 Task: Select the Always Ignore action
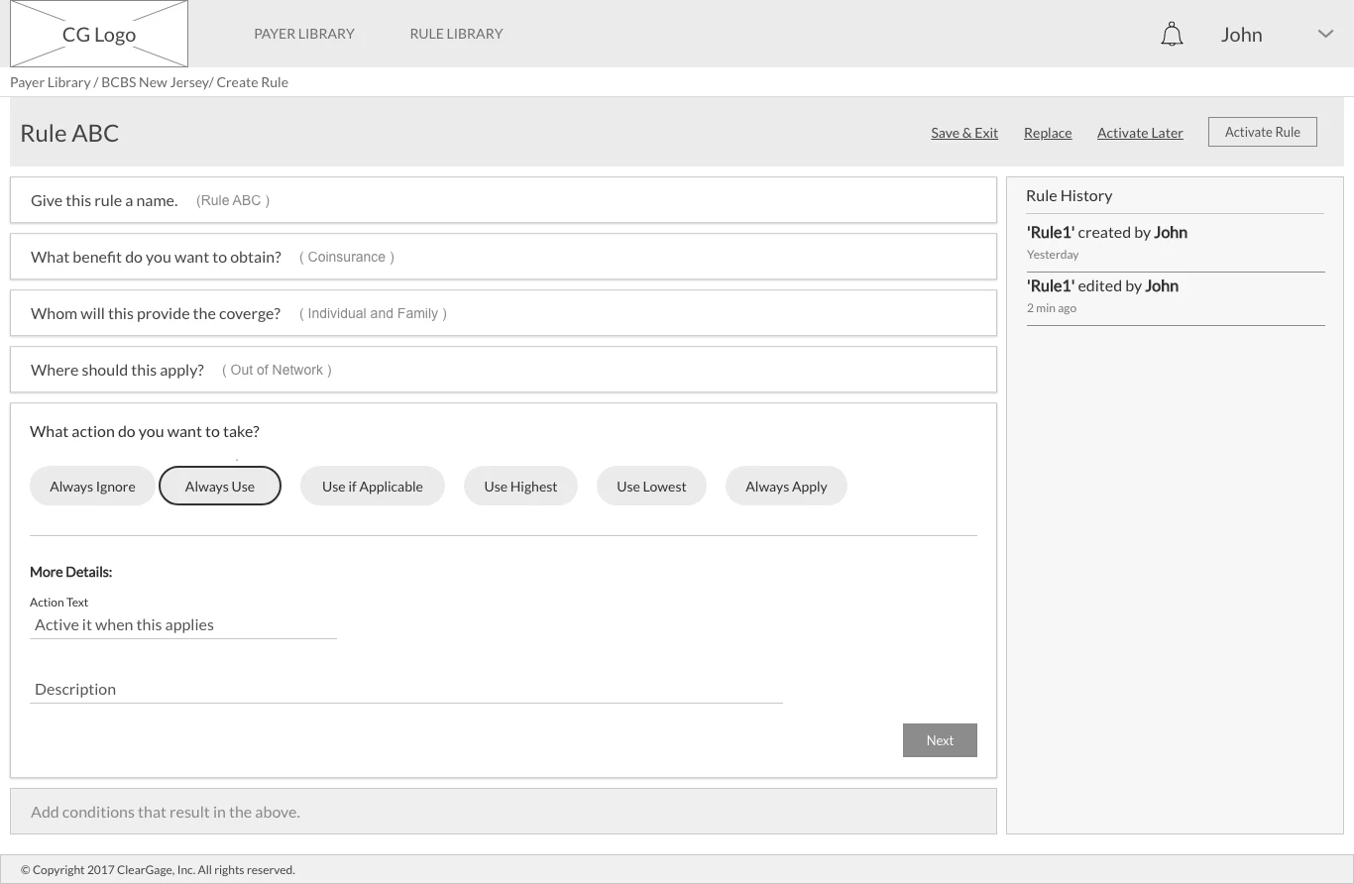coord(92,487)
